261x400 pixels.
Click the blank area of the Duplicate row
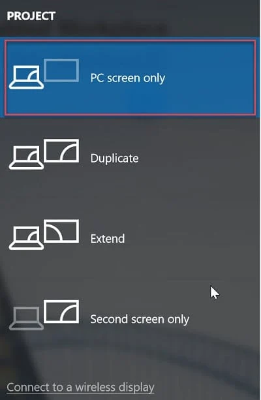tap(199, 158)
